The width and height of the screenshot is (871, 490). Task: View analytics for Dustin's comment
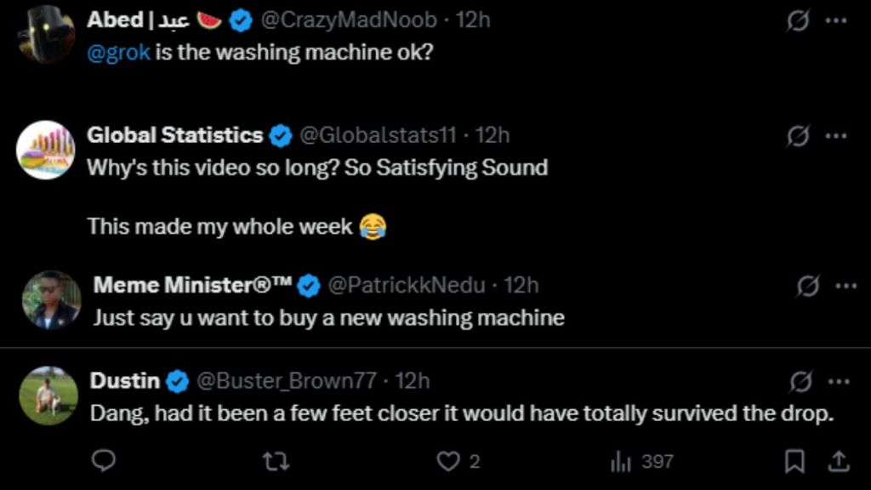tap(619, 461)
